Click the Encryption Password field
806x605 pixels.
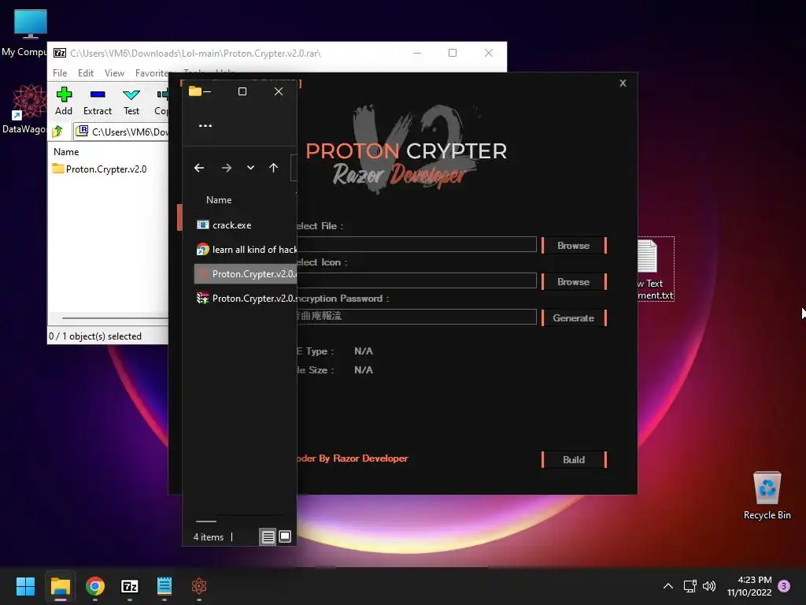[416, 317]
